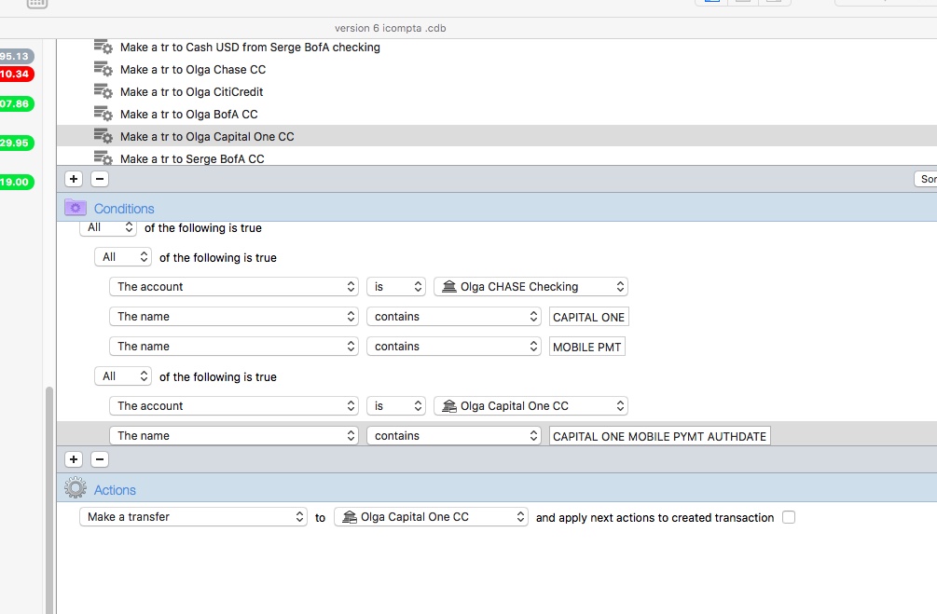The image size is (937, 614).
Task: Enable apply next actions checkbox
Action: click(x=789, y=517)
